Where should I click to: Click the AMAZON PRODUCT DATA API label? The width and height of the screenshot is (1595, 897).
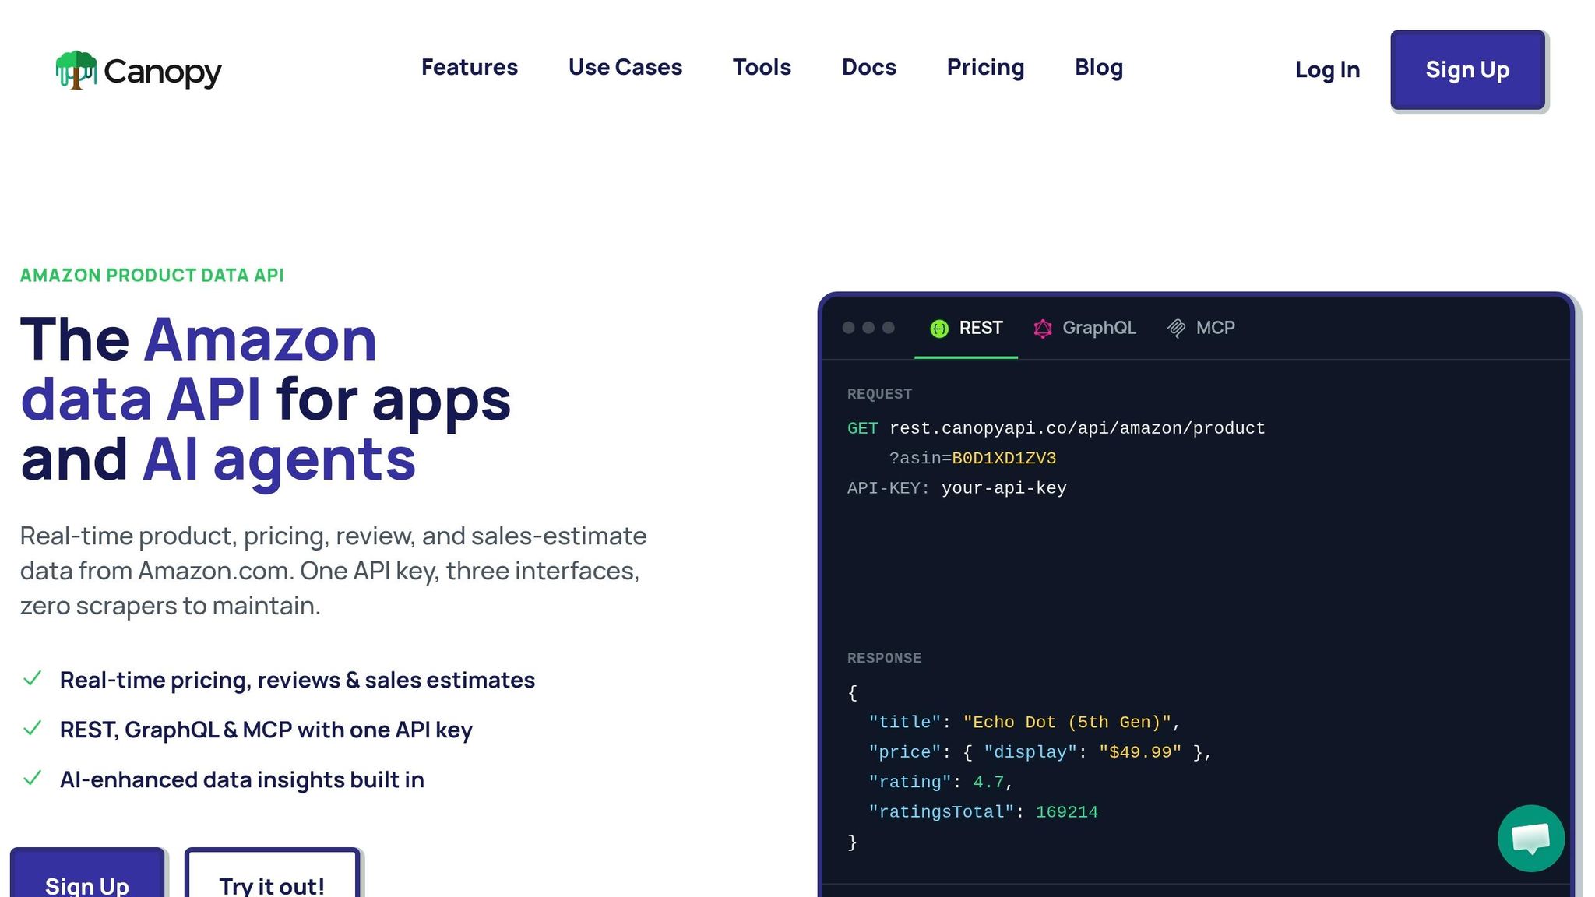point(152,276)
